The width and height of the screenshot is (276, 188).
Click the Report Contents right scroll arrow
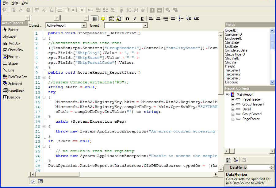272,151
